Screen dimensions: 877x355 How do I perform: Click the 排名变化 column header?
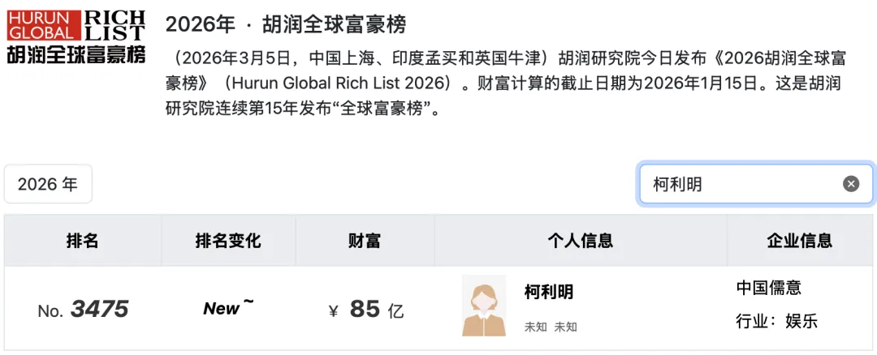(228, 241)
